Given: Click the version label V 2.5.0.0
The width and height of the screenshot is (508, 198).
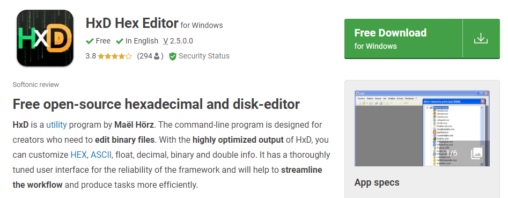Looking at the screenshot, I should pyautogui.click(x=178, y=41).
